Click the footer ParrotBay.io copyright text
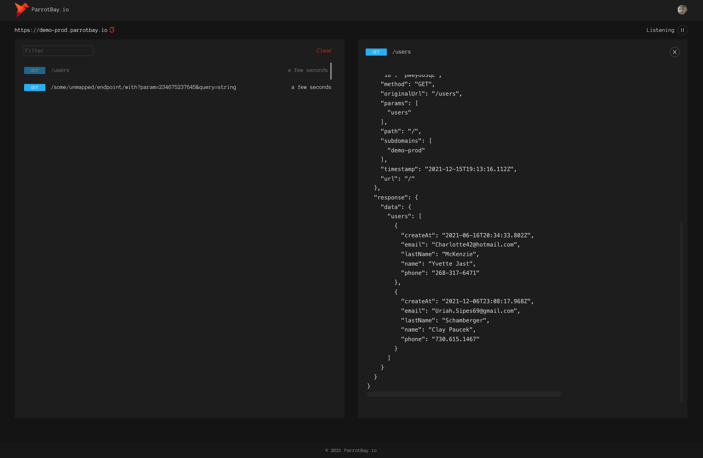703x458 pixels. pos(351,451)
